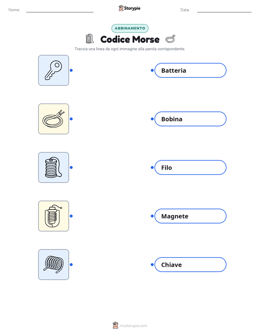This screenshot has height=336, width=260.
Task: Click wire icon right of Codice Morse title
Action: coord(170,39)
